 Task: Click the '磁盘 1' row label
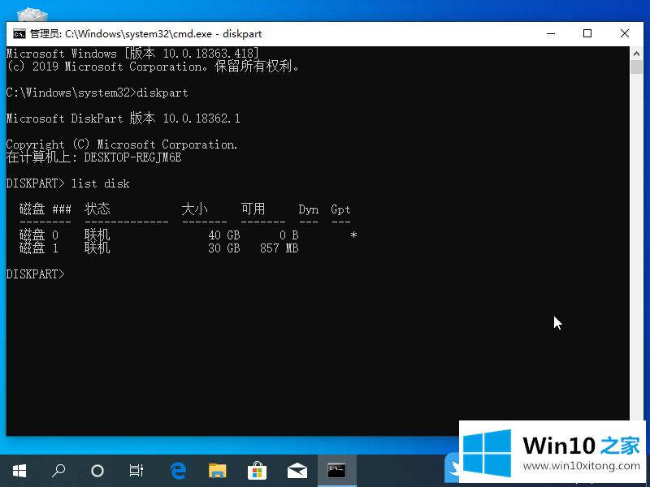pyautogui.click(x=39, y=248)
